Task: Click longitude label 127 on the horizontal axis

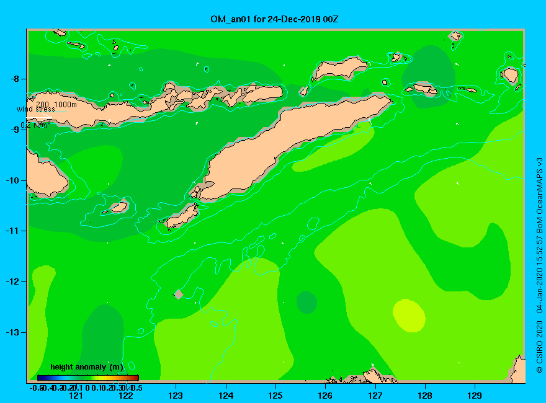Action: pos(375,396)
